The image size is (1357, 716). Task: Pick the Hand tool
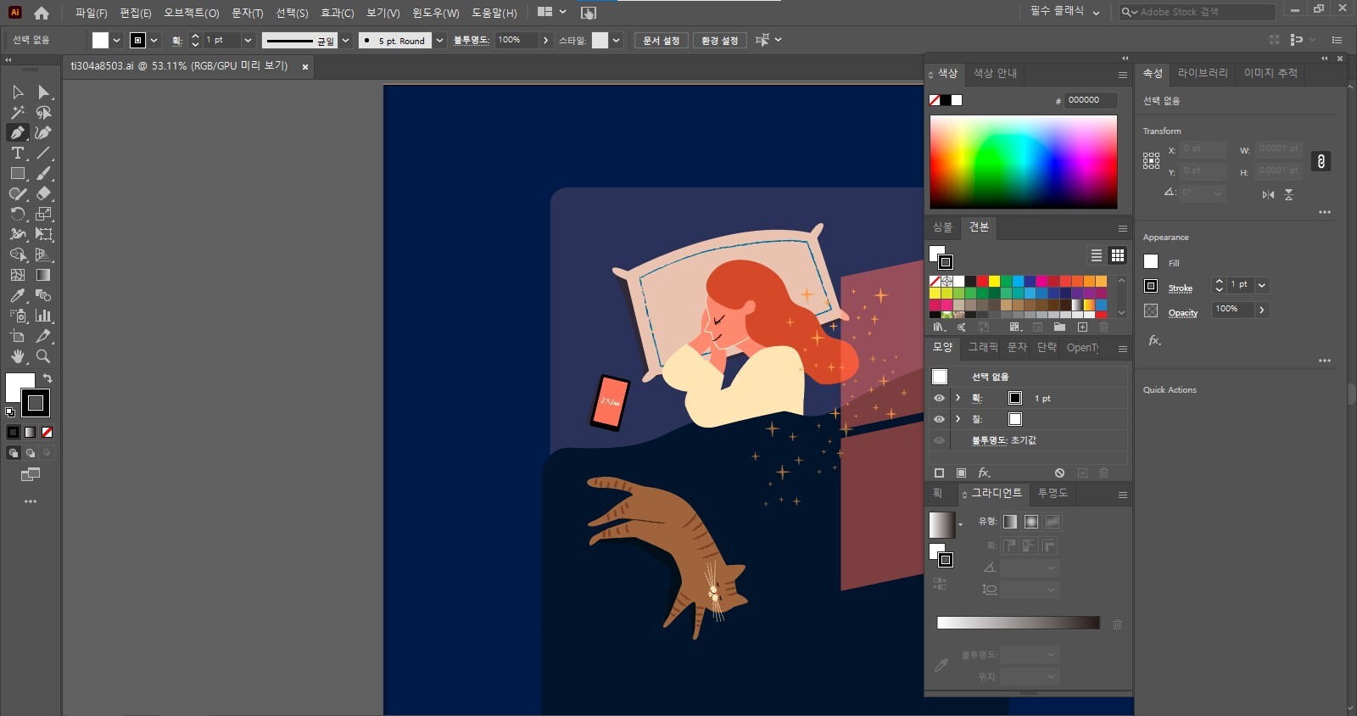17,356
